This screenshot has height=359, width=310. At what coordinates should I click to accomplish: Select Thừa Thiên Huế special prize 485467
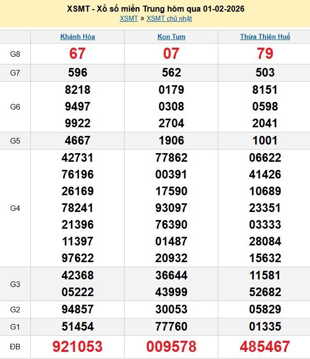click(x=265, y=347)
